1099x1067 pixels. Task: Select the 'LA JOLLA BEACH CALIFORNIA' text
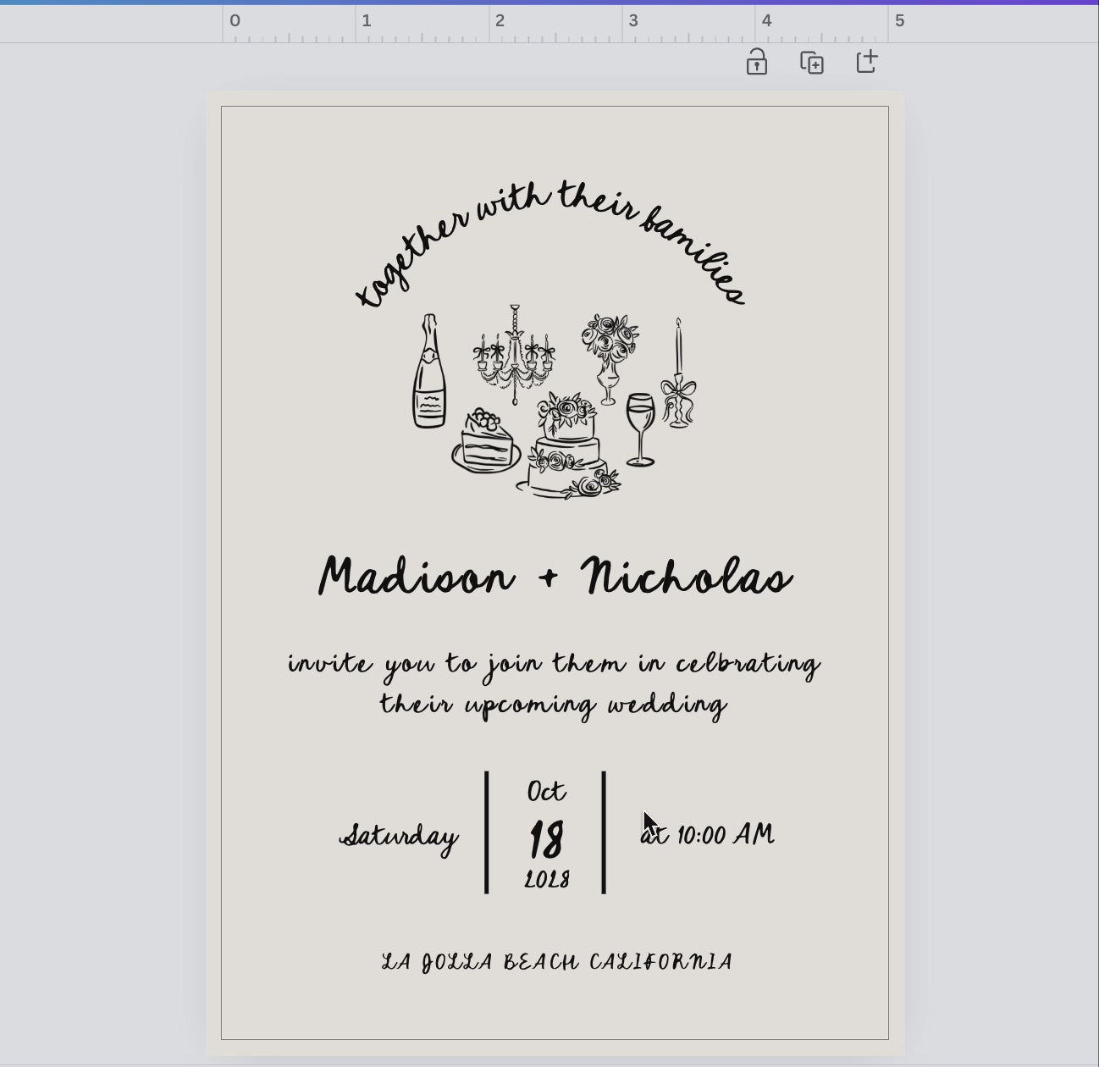tap(556, 962)
